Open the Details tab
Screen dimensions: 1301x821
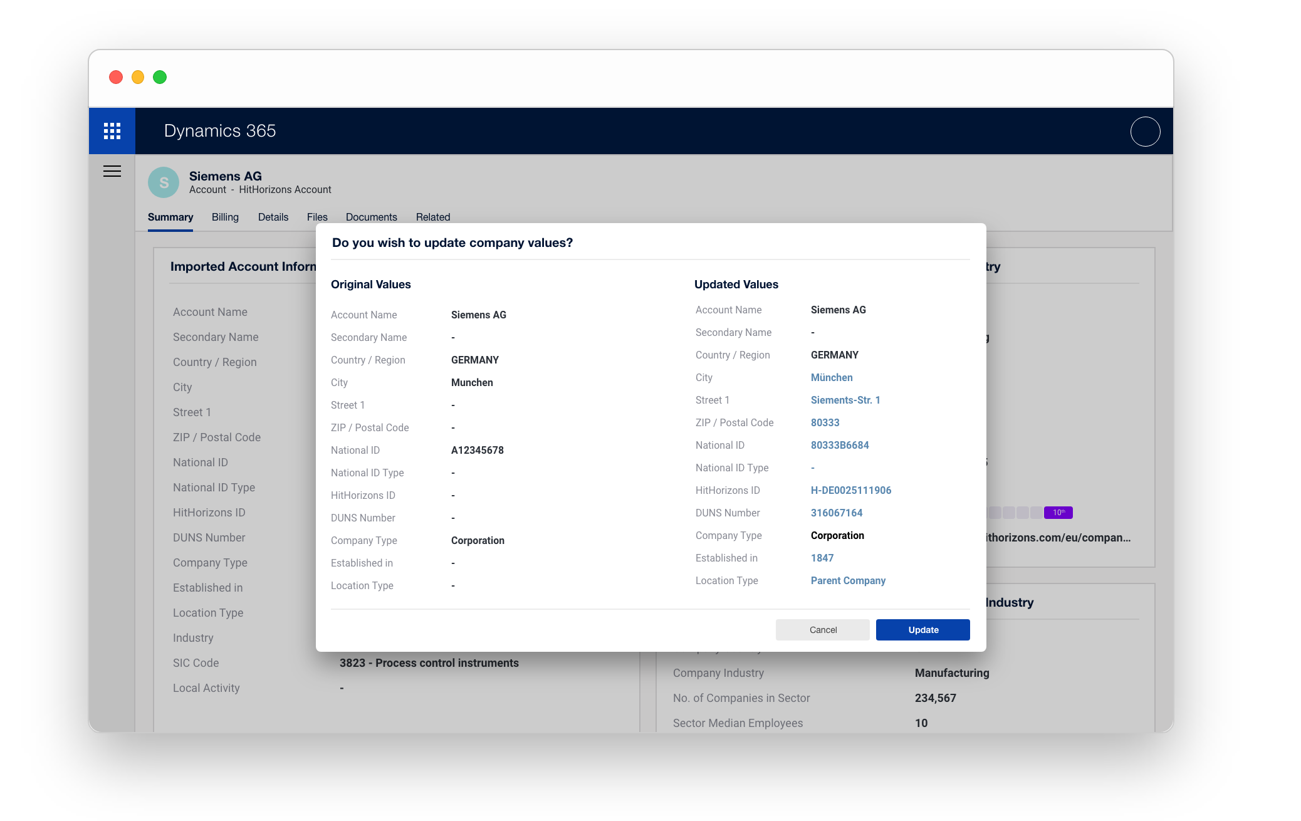click(273, 217)
